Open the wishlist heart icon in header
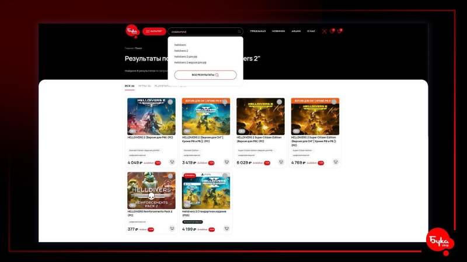Screen dimensions: 467x262 tap(332, 31)
